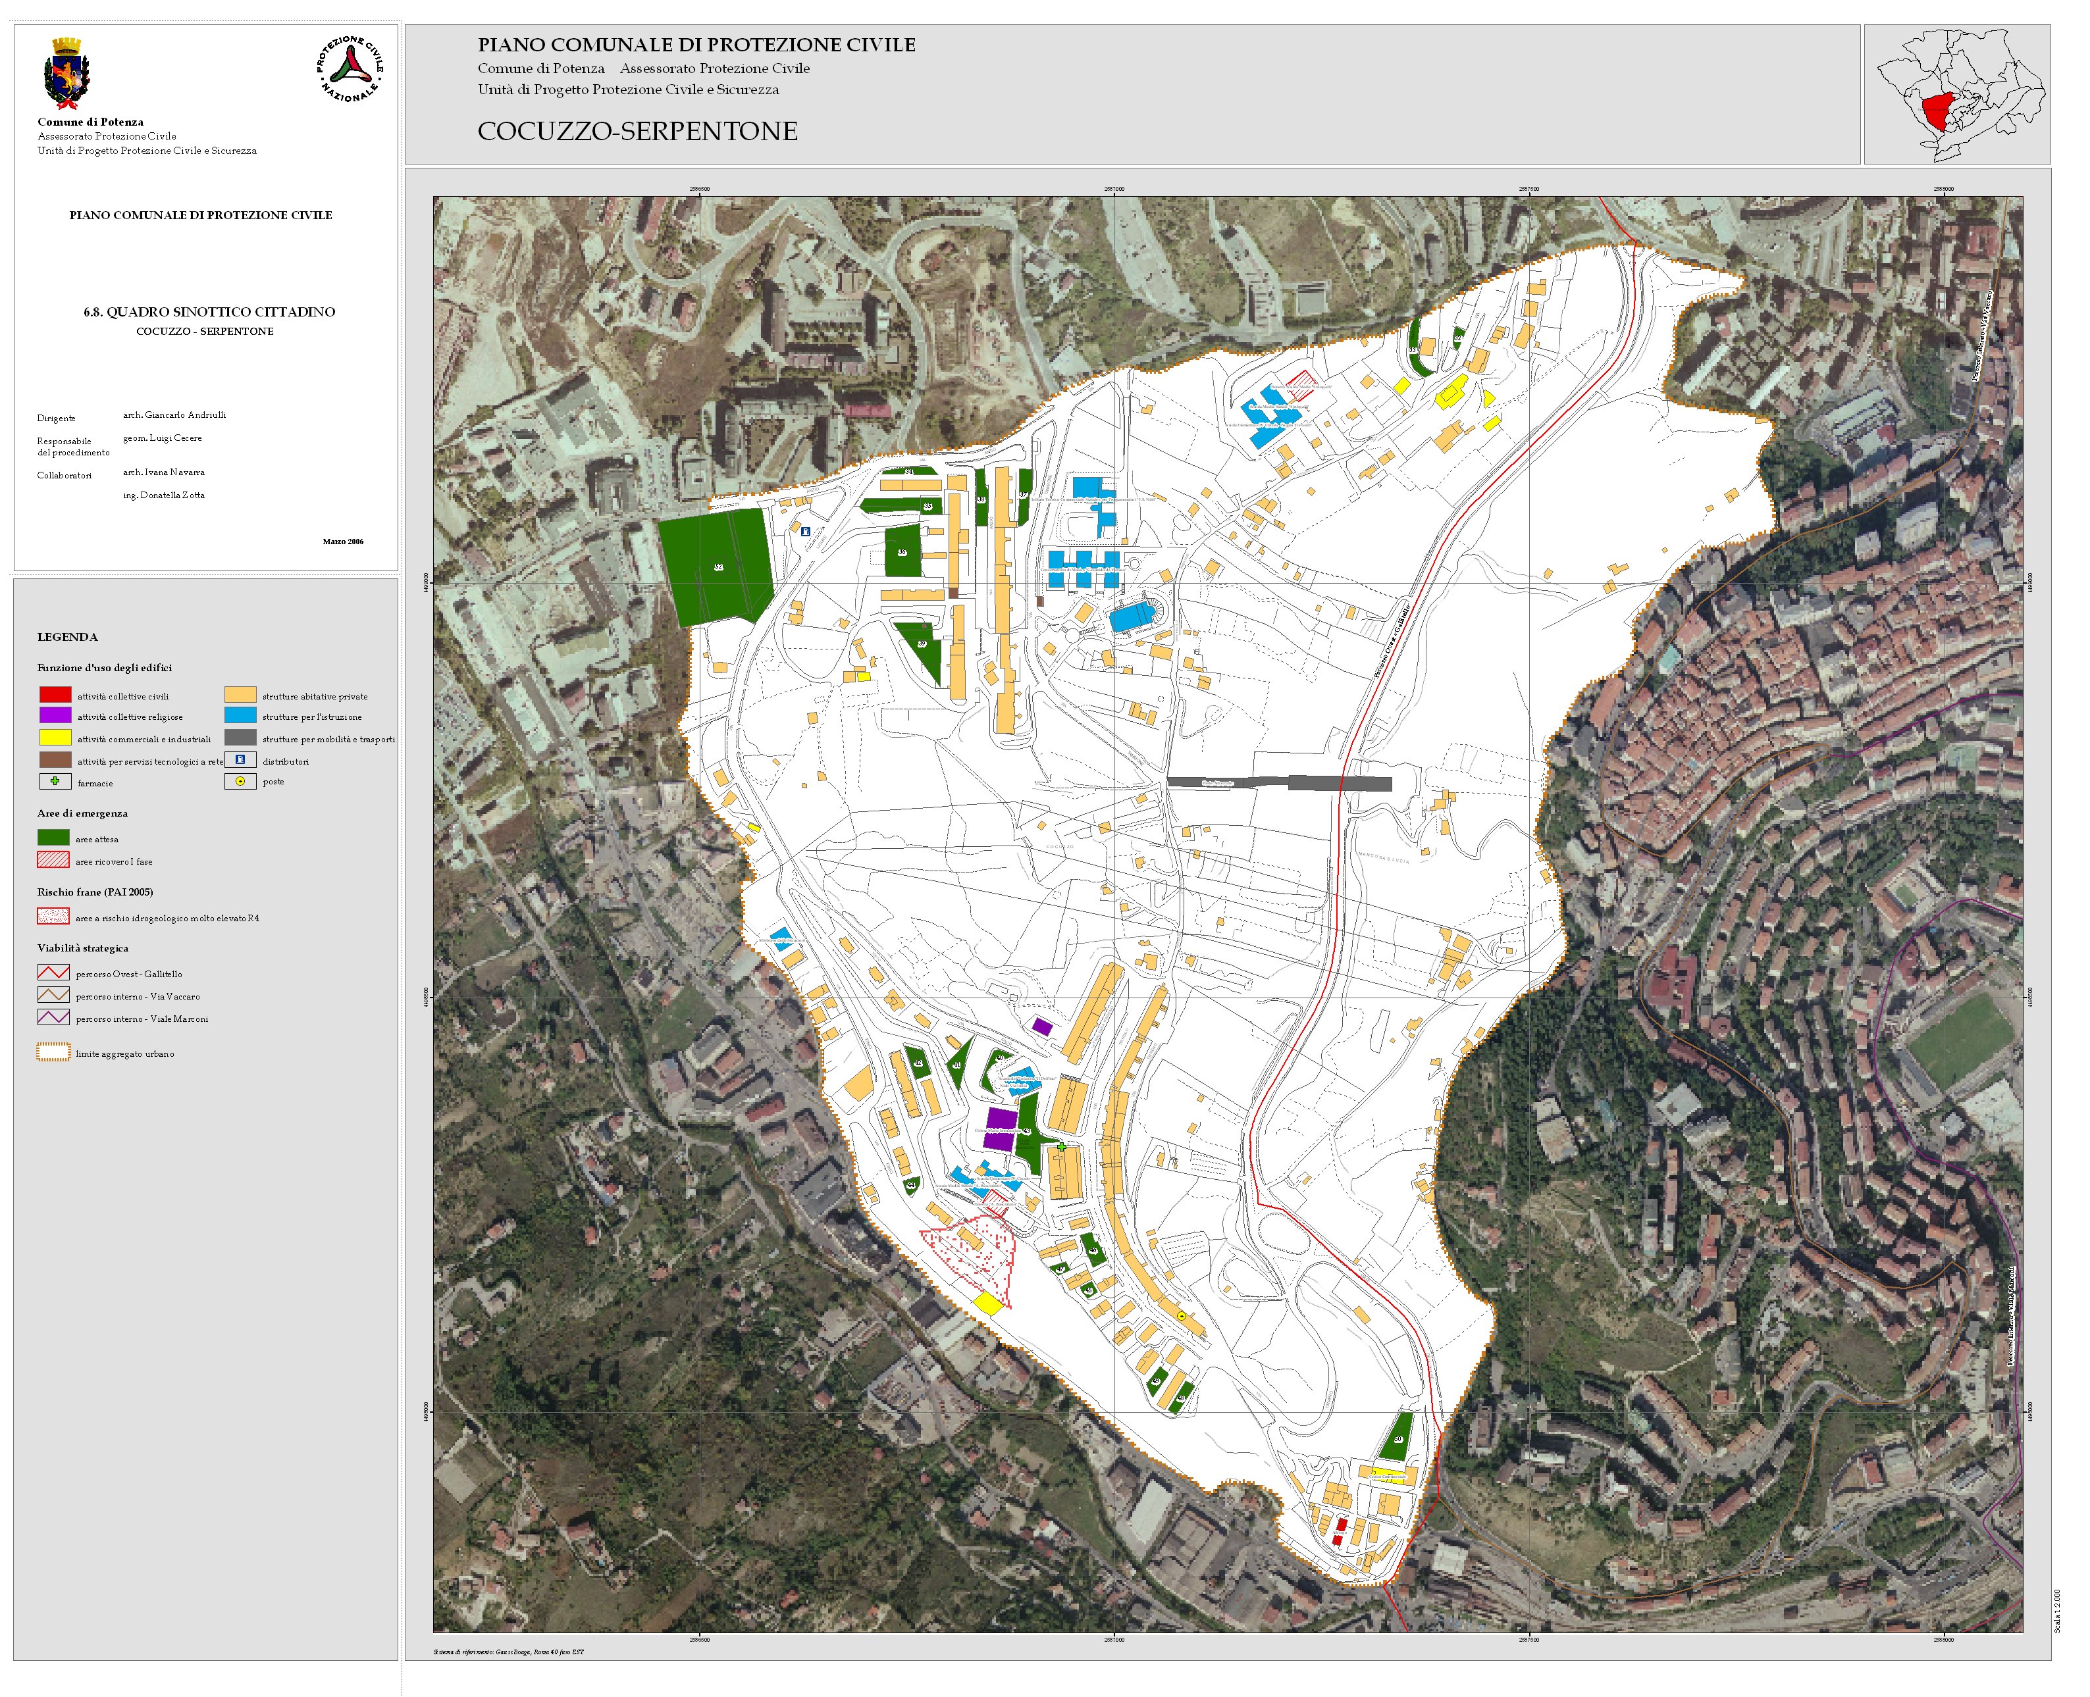Viewport: 2090px width, 1697px height.
Task: Click the blue strutture per l'istruzione swatch
Action: pos(240,715)
